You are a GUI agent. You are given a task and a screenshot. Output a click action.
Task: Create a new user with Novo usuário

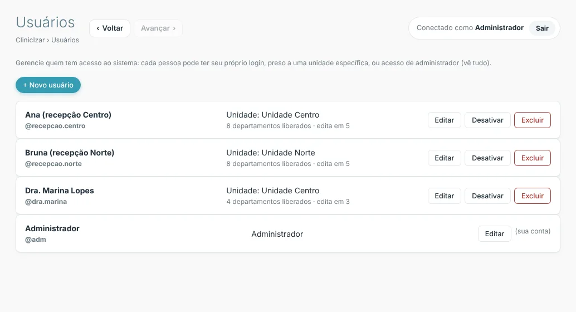click(x=48, y=85)
